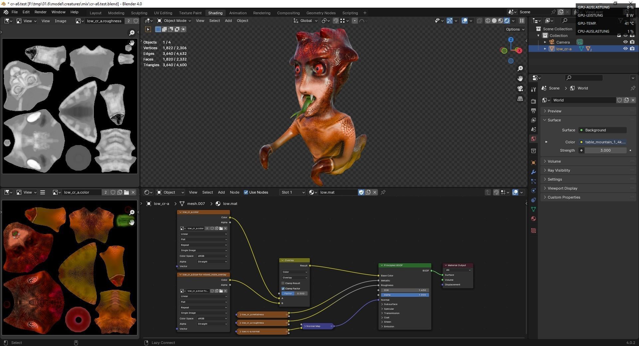The height and width of the screenshot is (346, 639).
Task: Hide low_cr-a in viewport via eye icon
Action: [x=625, y=49]
